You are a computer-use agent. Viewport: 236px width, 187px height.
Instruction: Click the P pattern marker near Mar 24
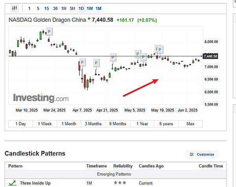point(49,31)
